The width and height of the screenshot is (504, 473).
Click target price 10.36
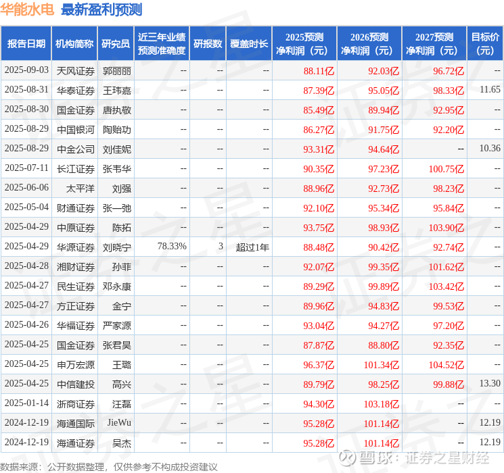[490, 149]
